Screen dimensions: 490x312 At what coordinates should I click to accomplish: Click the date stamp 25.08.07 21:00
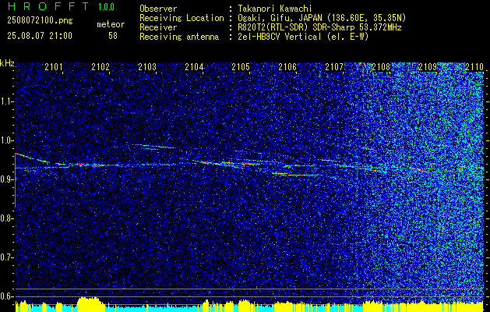click(x=40, y=36)
